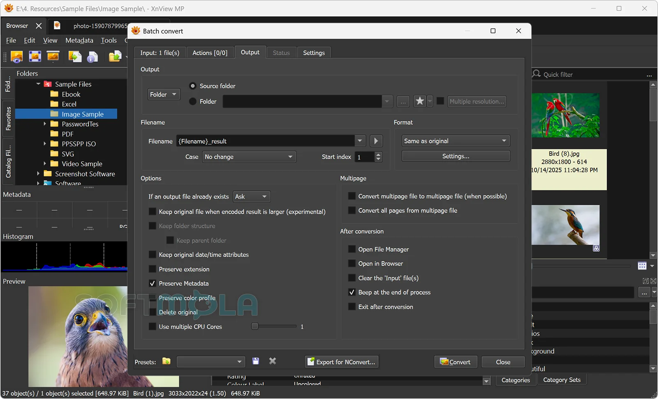The height and width of the screenshot is (399, 658).
Task: Adjust the CPU cores slider handle
Action: pos(255,326)
